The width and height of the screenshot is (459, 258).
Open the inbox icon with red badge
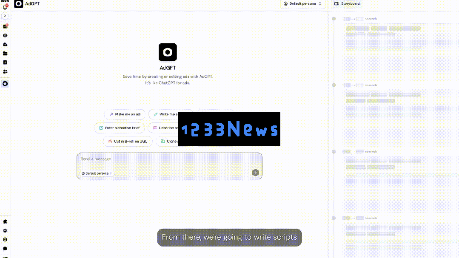pos(5,26)
